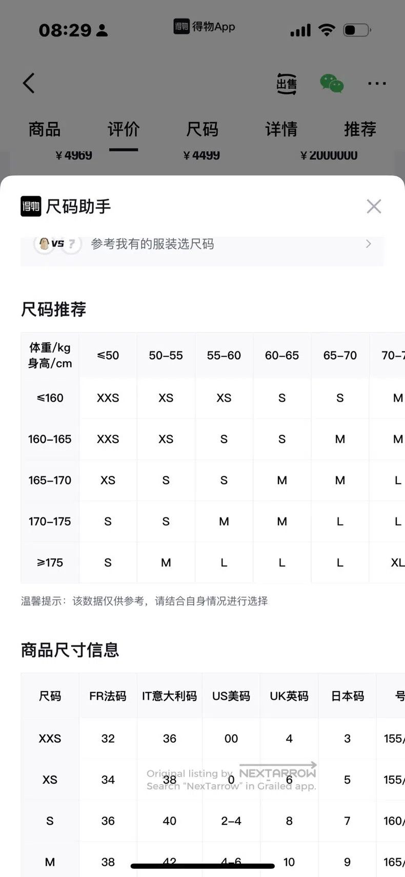The image size is (405, 877).
Task: Tap XS in 165–170 row
Action: 108,480
